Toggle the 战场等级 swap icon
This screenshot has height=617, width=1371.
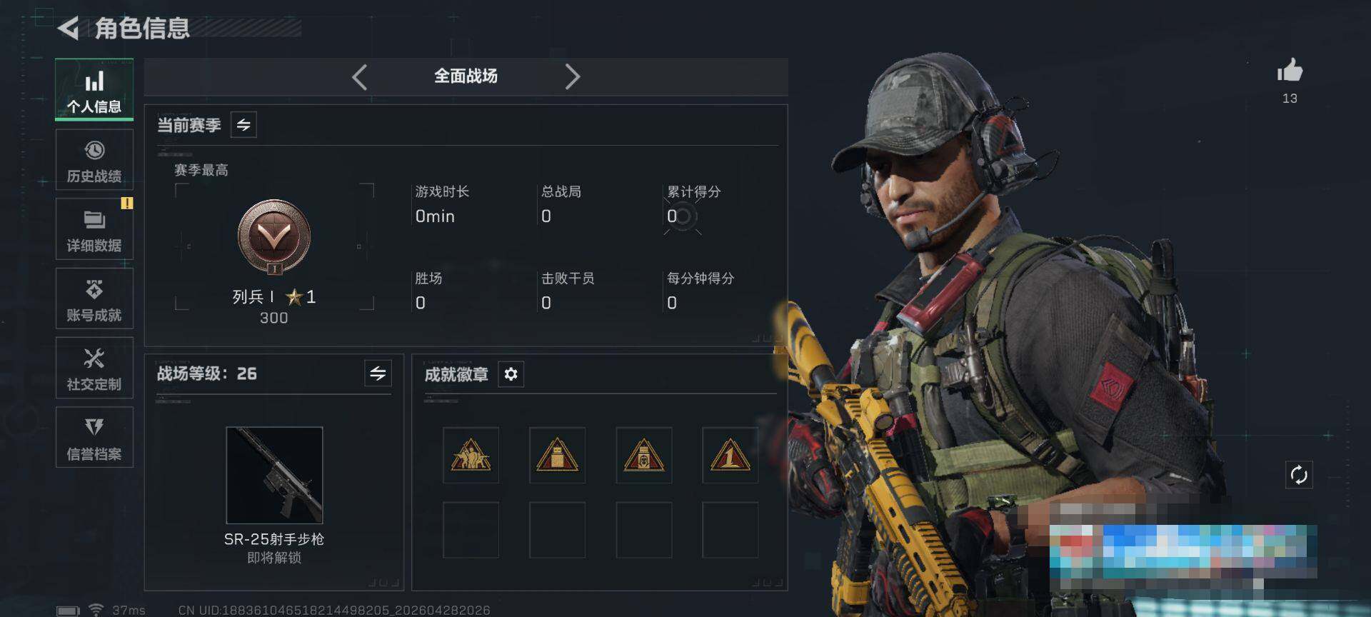(378, 373)
